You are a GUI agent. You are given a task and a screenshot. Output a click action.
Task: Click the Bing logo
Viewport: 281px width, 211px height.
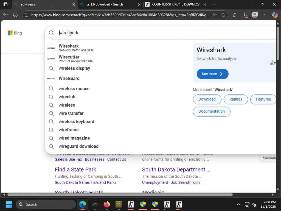15,33
